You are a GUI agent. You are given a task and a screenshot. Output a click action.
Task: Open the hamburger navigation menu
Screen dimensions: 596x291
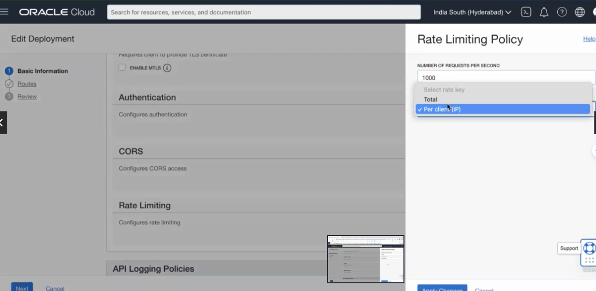[5, 12]
